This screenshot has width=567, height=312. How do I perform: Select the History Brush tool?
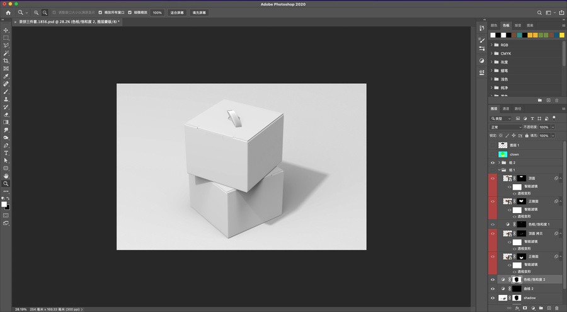coord(6,107)
